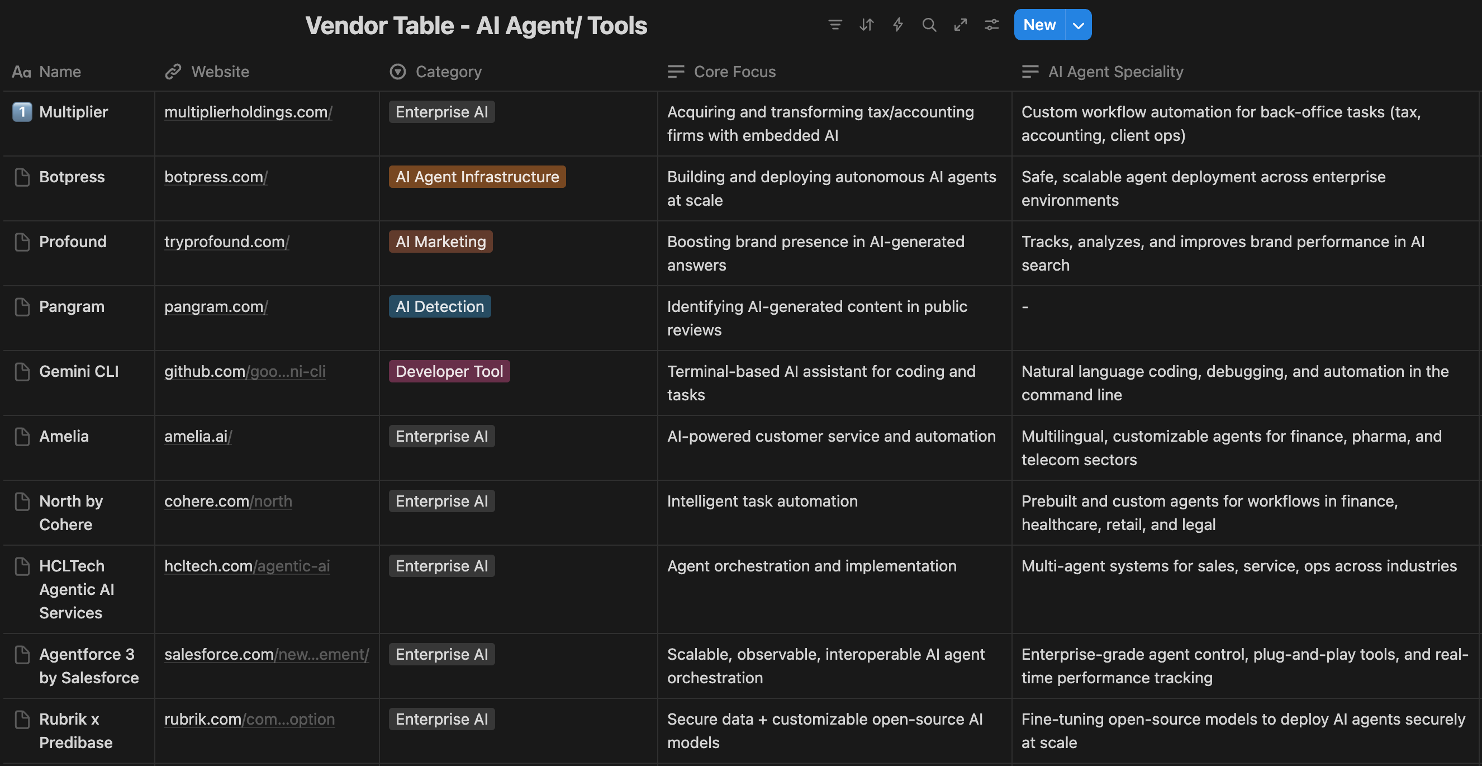Click Multiplier's Enterprise AI category tag
This screenshot has width=1482, height=766.
441,112
